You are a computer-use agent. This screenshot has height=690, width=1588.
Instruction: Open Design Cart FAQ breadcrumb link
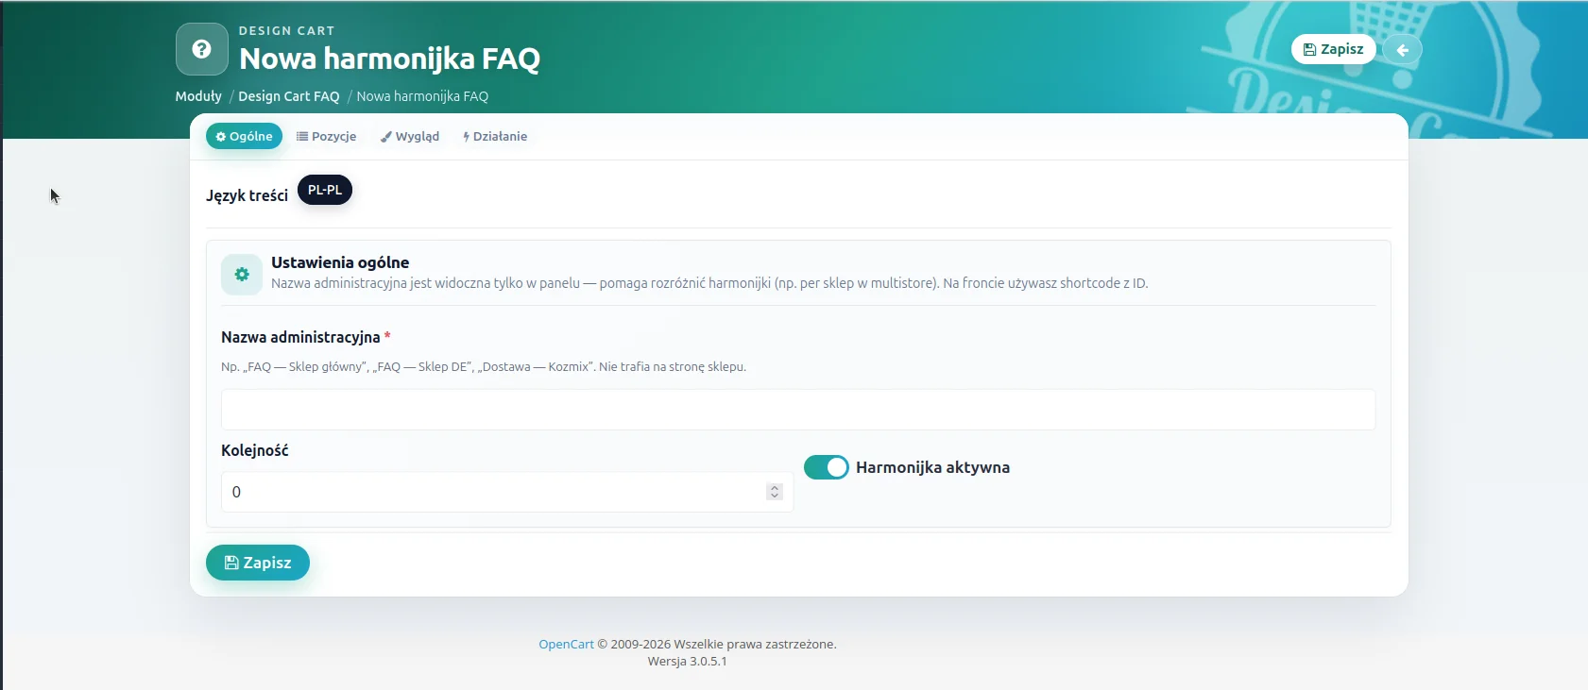pyautogui.click(x=289, y=96)
